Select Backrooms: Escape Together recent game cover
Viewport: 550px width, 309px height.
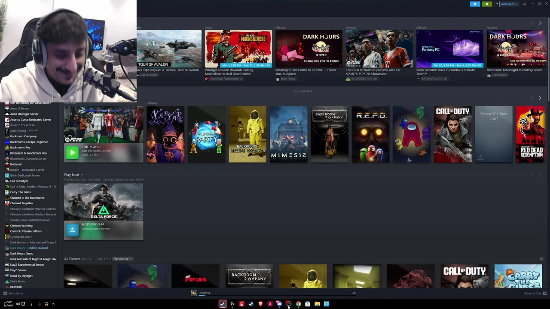(x=247, y=134)
